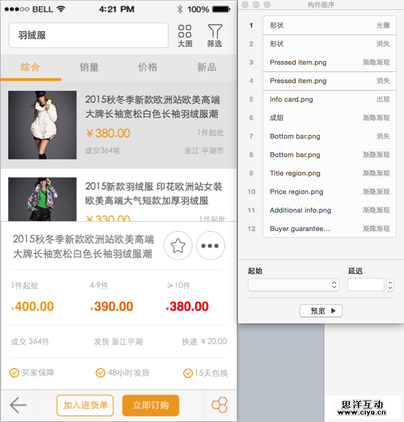Viewport: 404px width, 422px height.
Task: Open the filter (筛选) funnel icon
Action: point(215,36)
